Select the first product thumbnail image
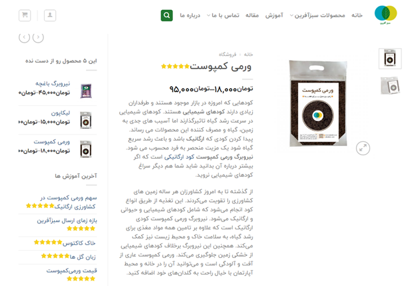The image size is (416, 286). [x=390, y=59]
